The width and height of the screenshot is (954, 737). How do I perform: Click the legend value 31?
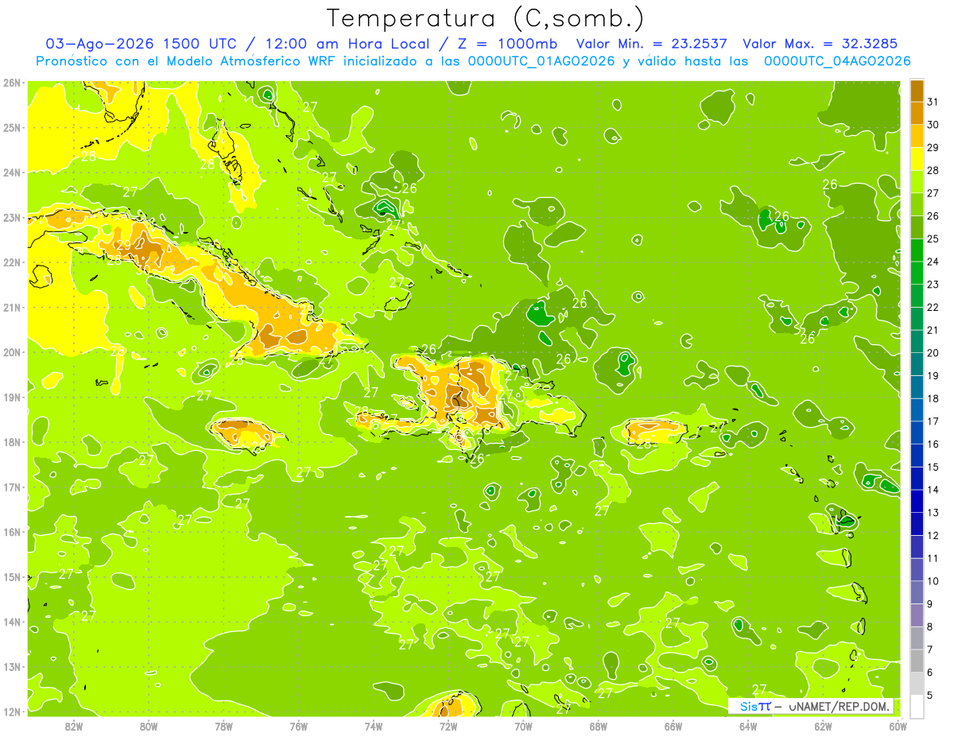pyautogui.click(x=933, y=102)
